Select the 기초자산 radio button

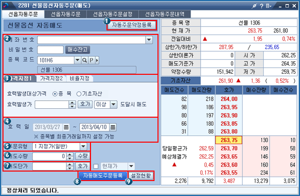pyautogui.click(x=78, y=94)
